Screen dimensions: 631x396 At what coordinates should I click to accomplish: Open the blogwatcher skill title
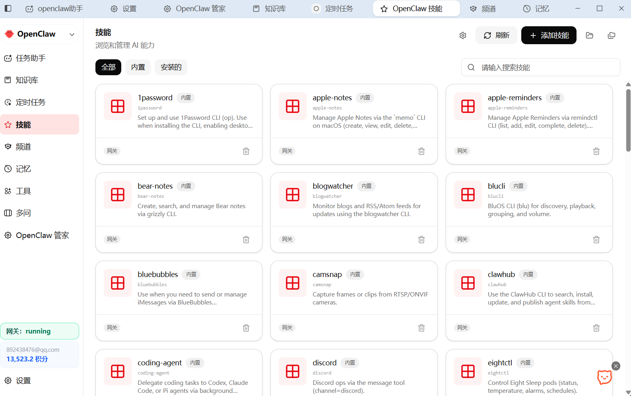click(333, 186)
